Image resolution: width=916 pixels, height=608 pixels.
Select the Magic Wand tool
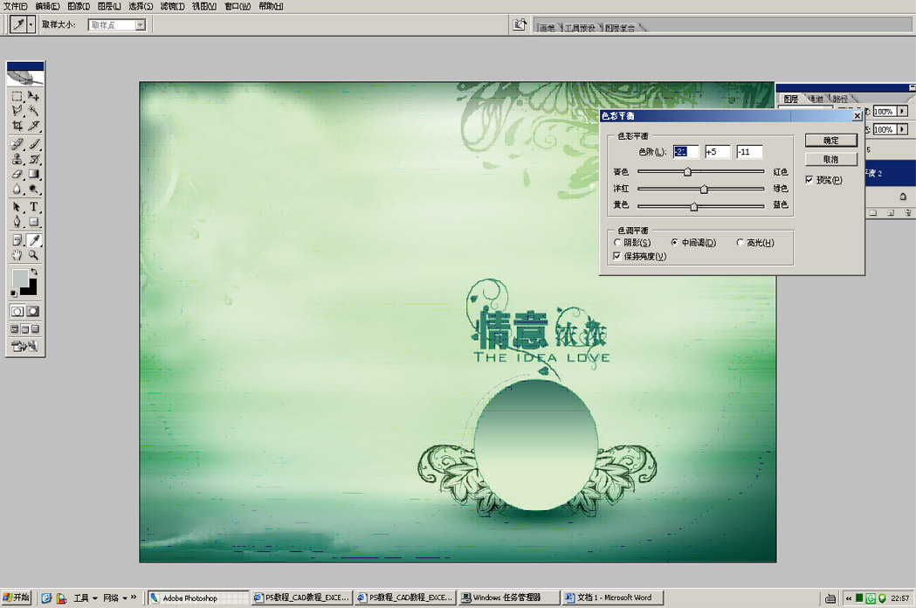pyautogui.click(x=34, y=111)
